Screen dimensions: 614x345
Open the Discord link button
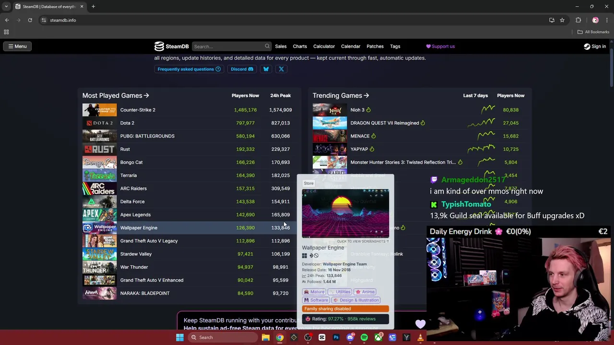coord(242,69)
